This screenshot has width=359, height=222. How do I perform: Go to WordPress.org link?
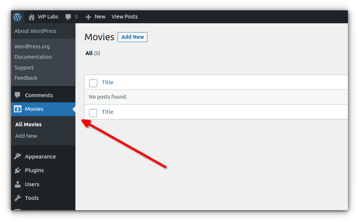(32, 47)
